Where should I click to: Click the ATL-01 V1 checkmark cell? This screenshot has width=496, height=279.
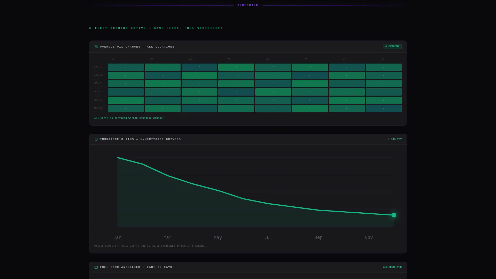click(126, 67)
